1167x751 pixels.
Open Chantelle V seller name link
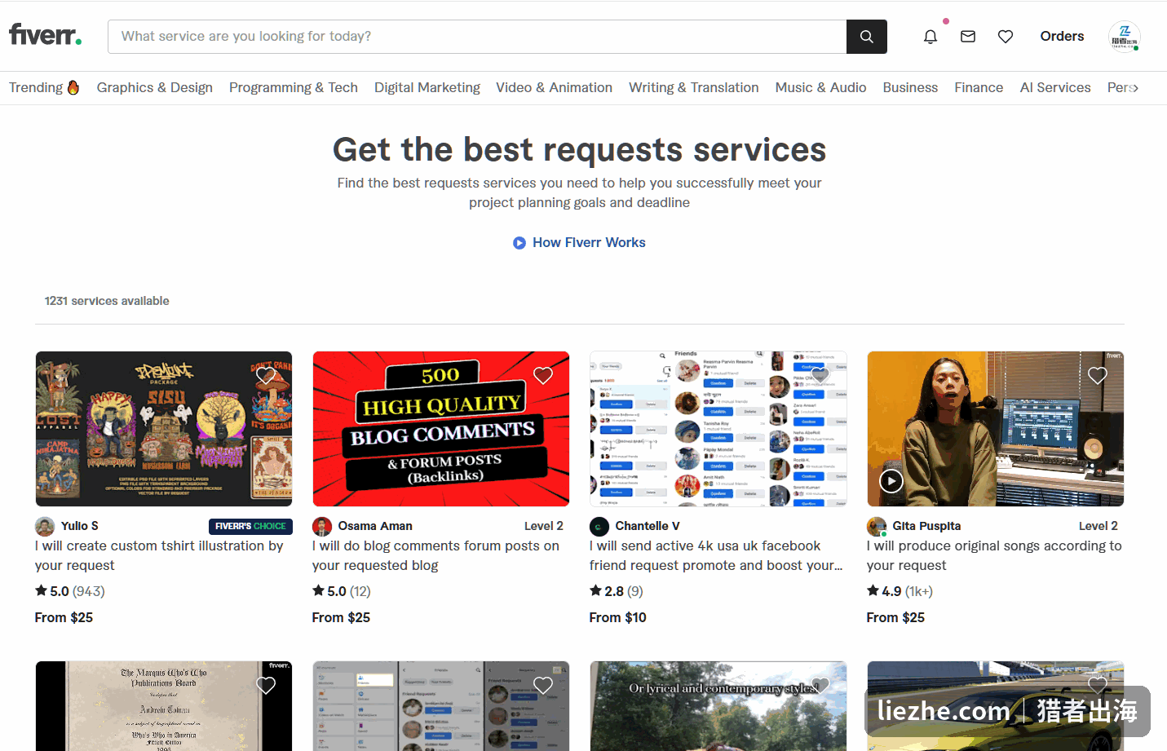click(x=648, y=527)
